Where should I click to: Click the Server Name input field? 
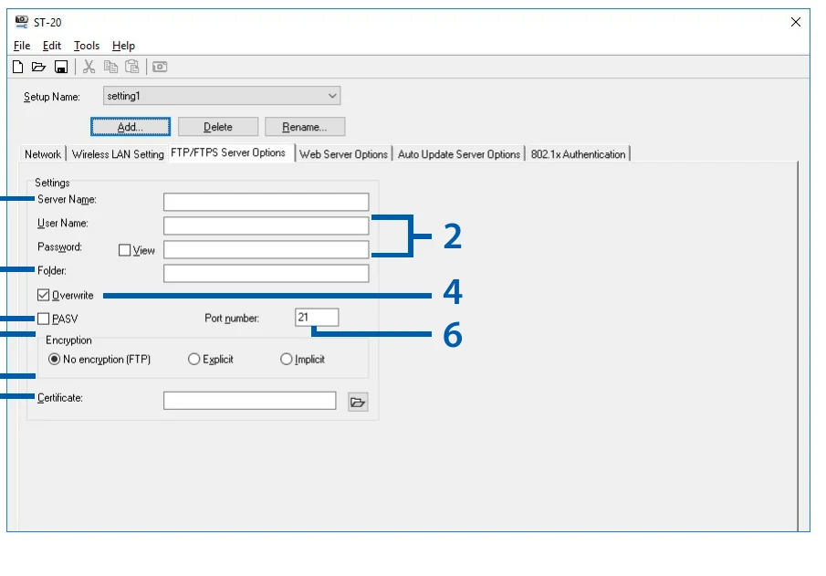click(x=266, y=202)
